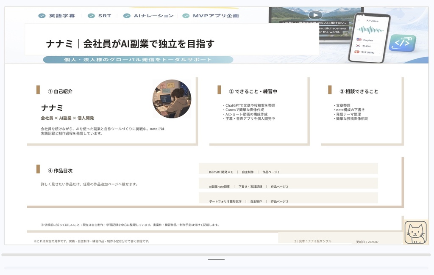Image resolution: width=434 pixels, height=275 pixels.
Task: Select the MVPアプリ企画 label in the header
Action: coord(216,16)
